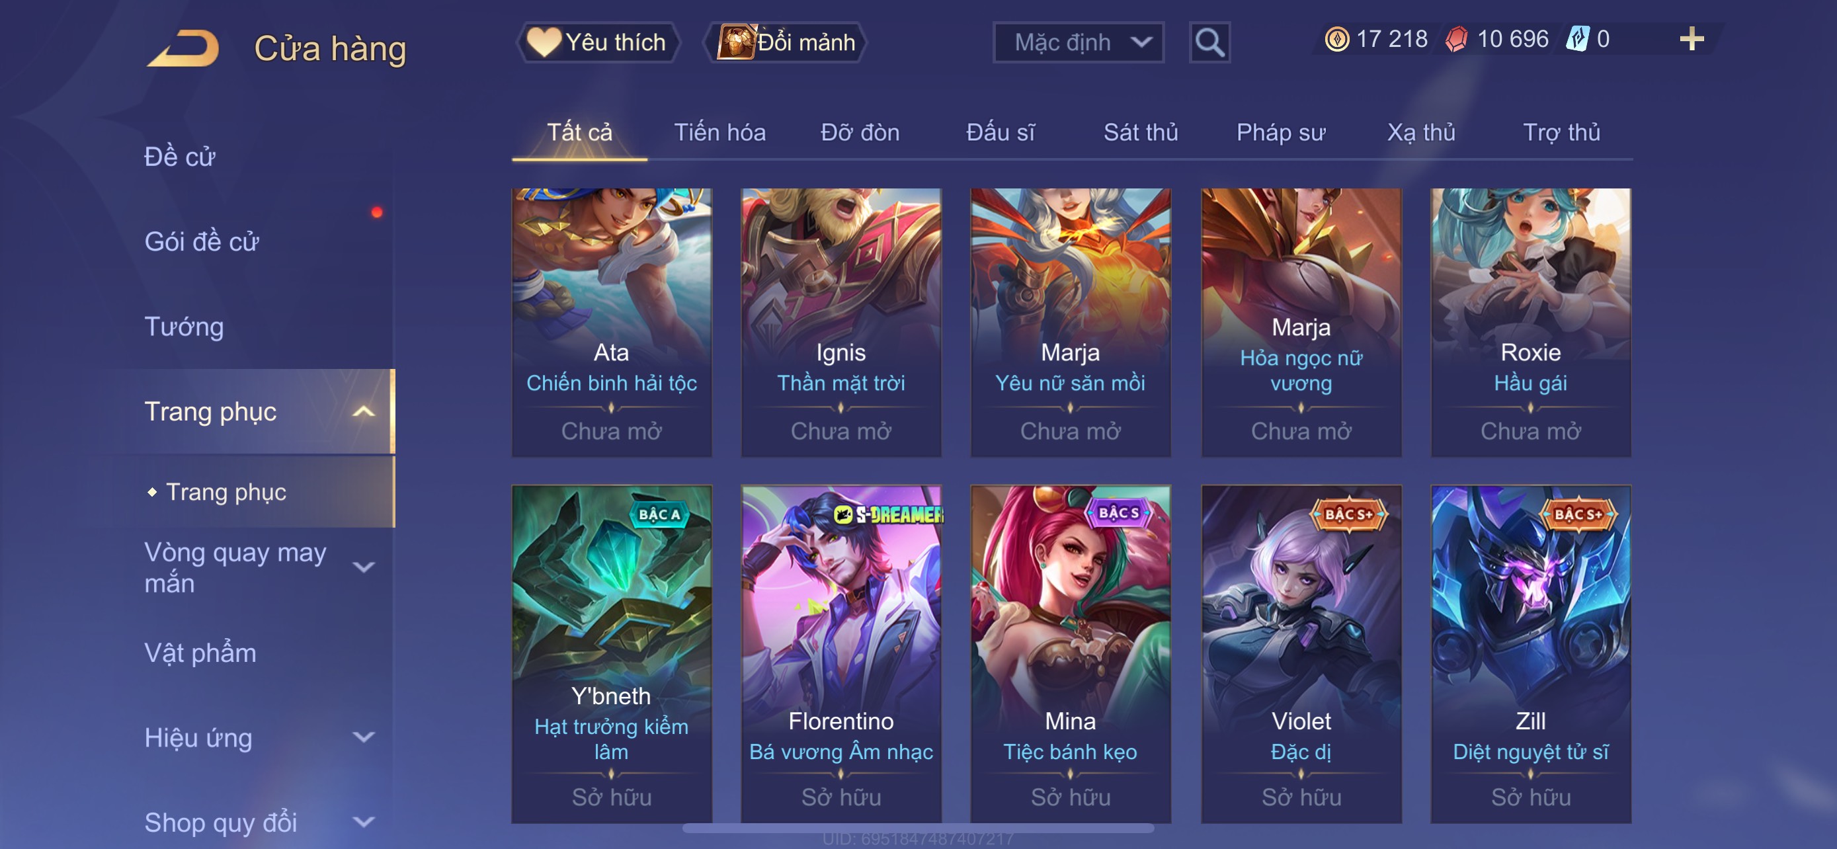Open Gói đề cử sidebar item
This screenshot has height=849, width=1837.
coord(201,241)
